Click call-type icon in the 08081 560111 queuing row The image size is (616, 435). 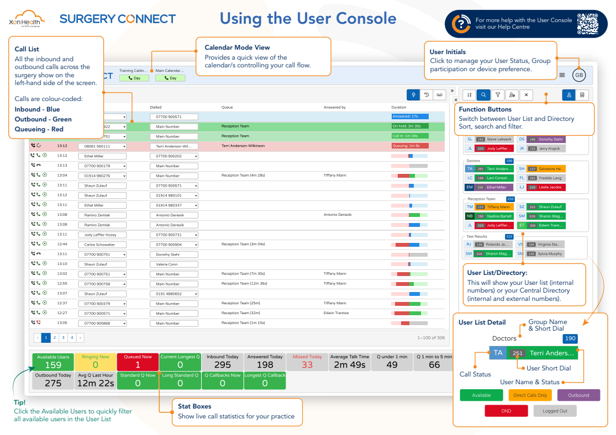[x=33, y=145]
